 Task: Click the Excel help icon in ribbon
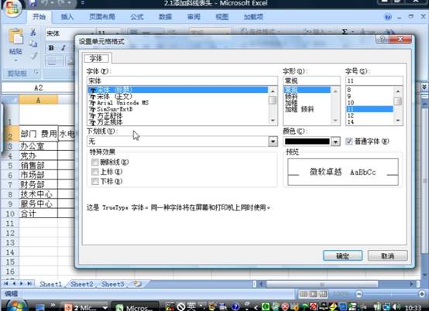(x=388, y=17)
